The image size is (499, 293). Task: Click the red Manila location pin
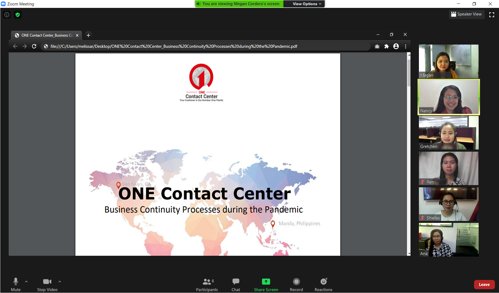pyautogui.click(x=273, y=224)
